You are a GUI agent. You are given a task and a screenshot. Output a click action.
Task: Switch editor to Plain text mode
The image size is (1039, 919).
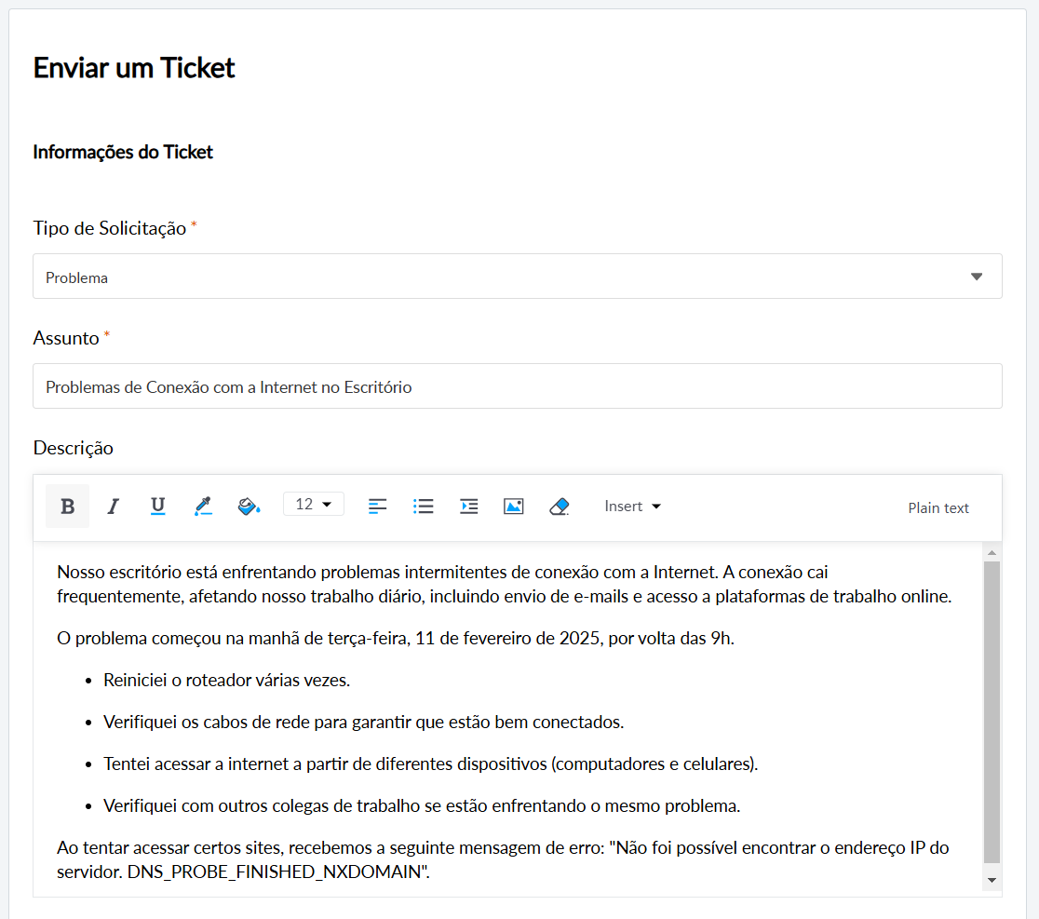pos(938,508)
